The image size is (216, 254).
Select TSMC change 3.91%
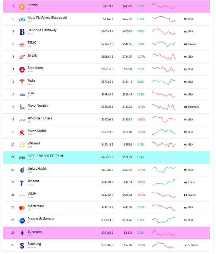click(x=141, y=44)
